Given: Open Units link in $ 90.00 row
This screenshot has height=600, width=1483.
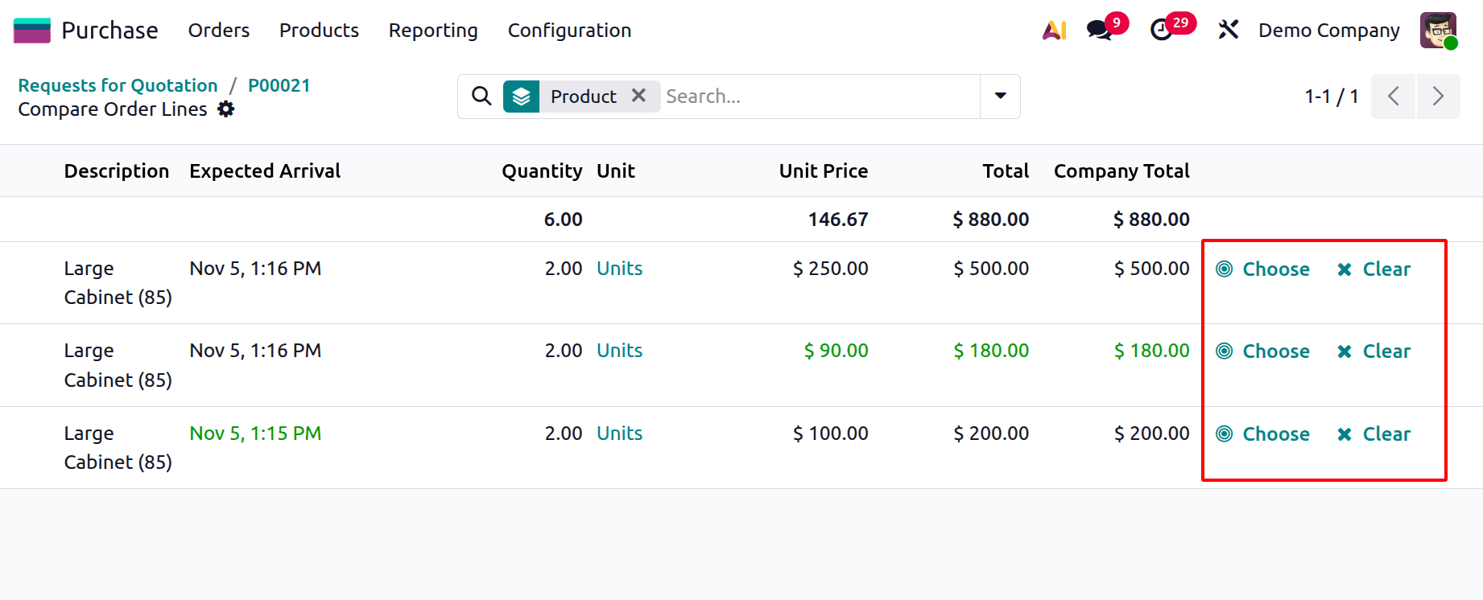Looking at the screenshot, I should coord(619,351).
